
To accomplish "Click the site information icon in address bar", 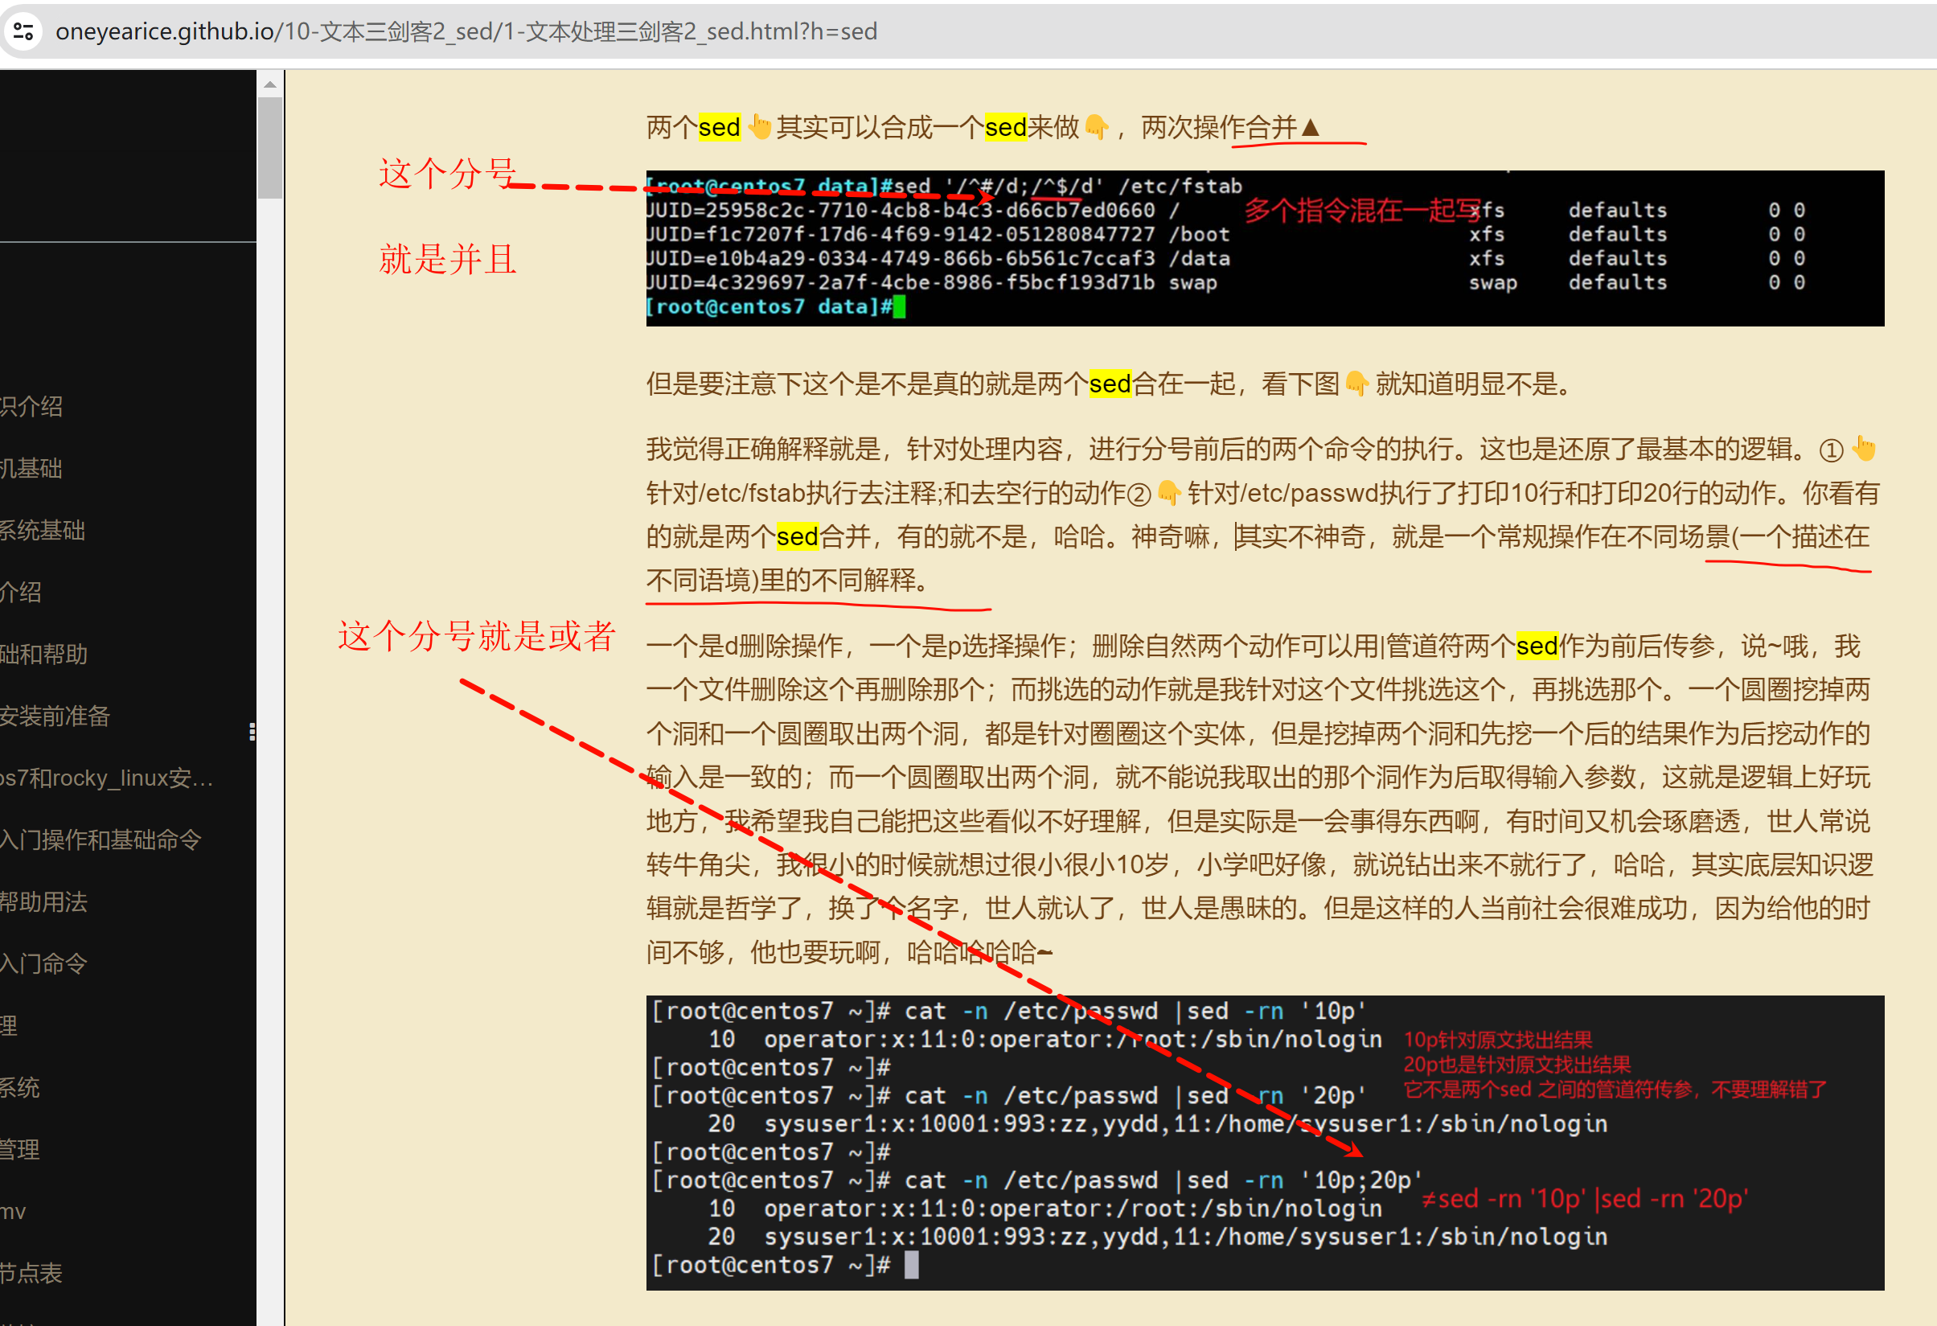I will 23,31.
